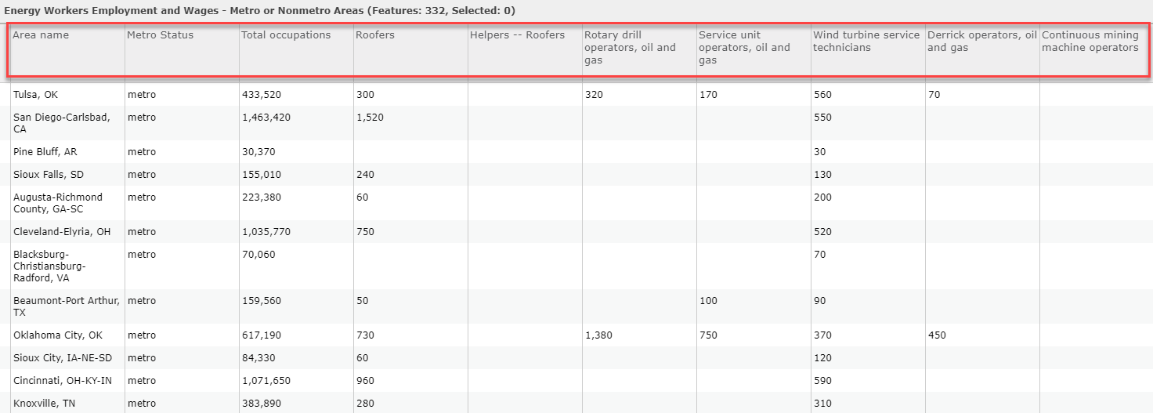Click the Oklahoma City, OK area cell
This screenshot has width=1153, height=413.
coord(67,335)
